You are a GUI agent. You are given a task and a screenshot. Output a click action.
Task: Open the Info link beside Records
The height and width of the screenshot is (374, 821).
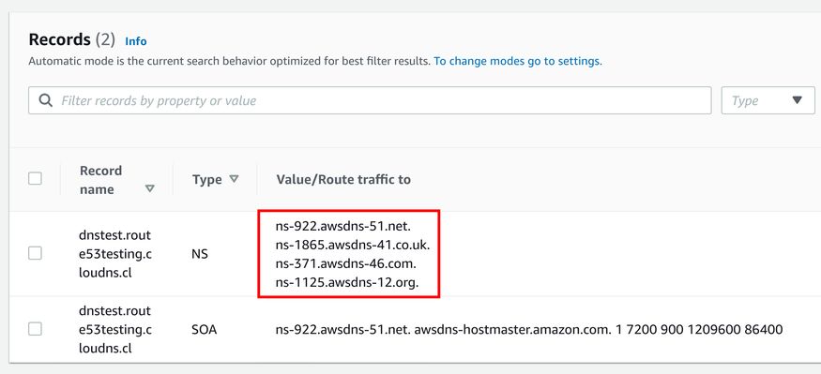coord(136,41)
